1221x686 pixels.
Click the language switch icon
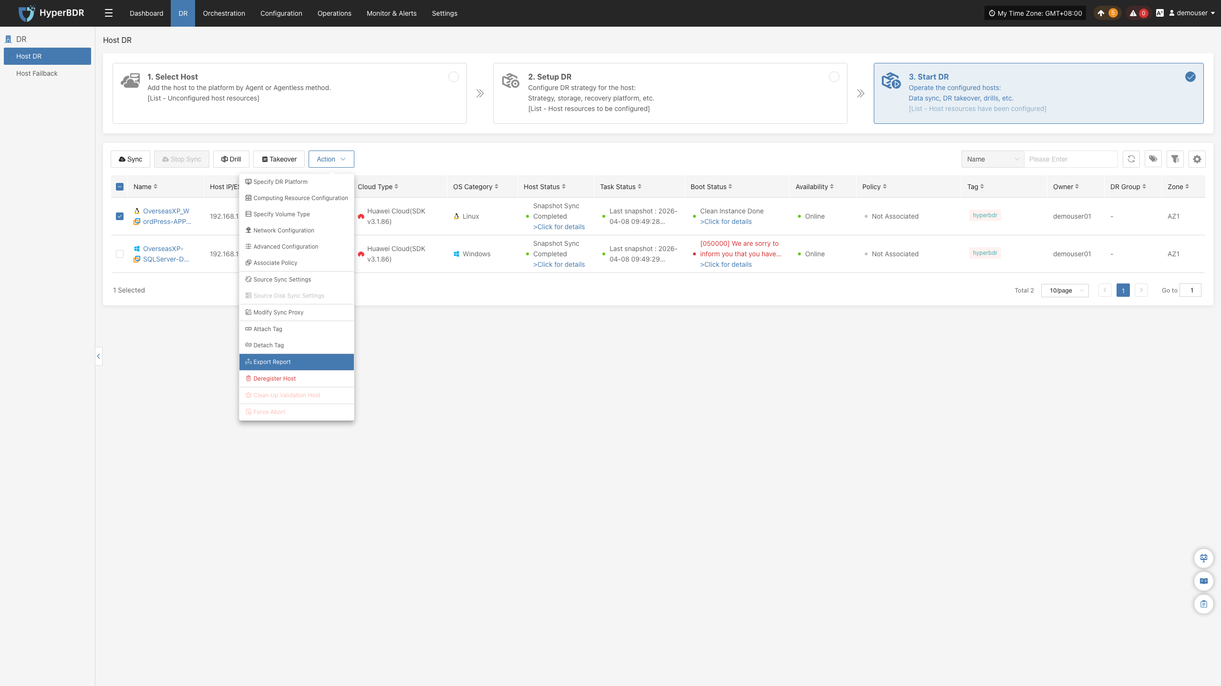click(1160, 13)
